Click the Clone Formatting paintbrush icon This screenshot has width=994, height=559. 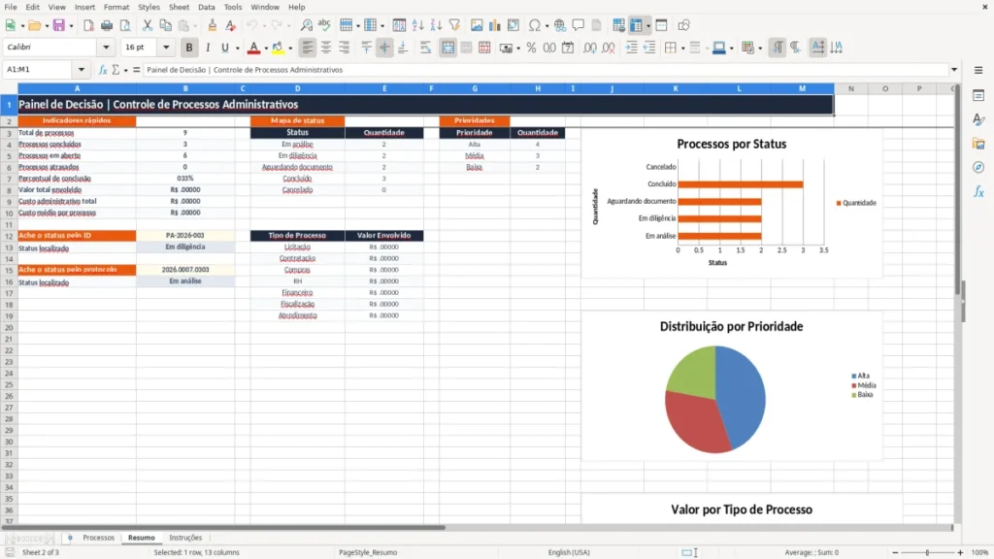213,25
